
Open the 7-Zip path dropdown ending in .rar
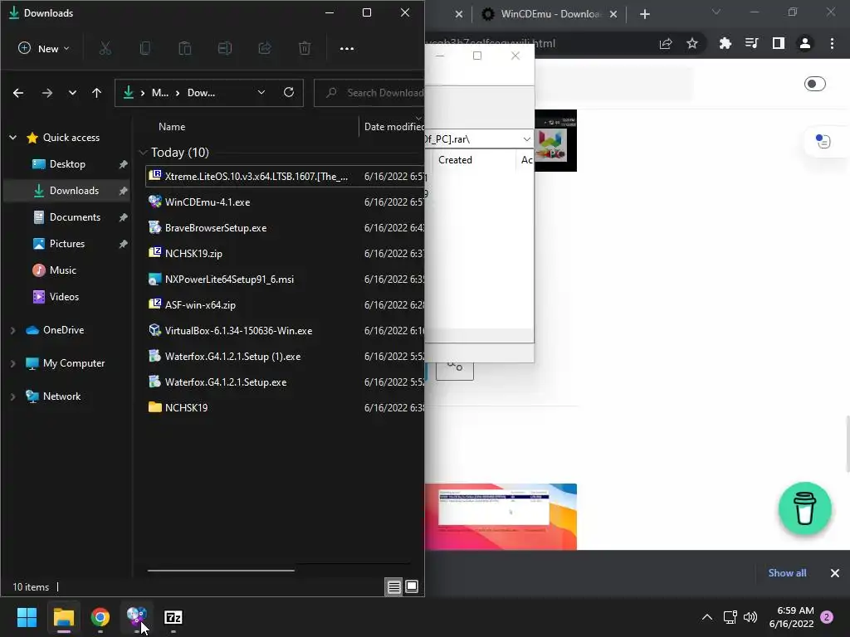point(526,139)
